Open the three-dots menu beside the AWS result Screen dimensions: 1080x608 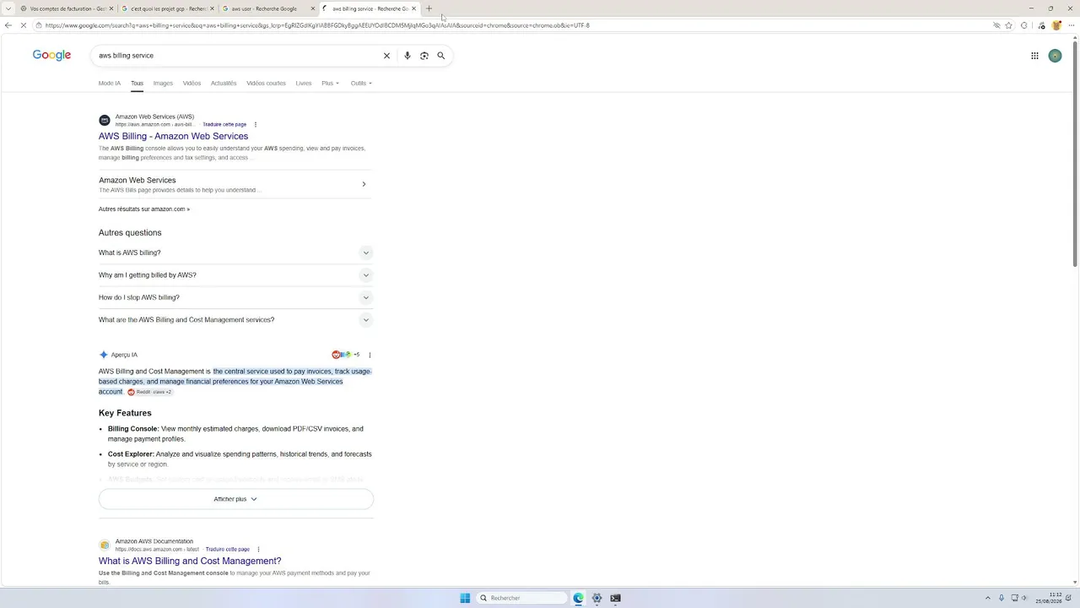(256, 124)
